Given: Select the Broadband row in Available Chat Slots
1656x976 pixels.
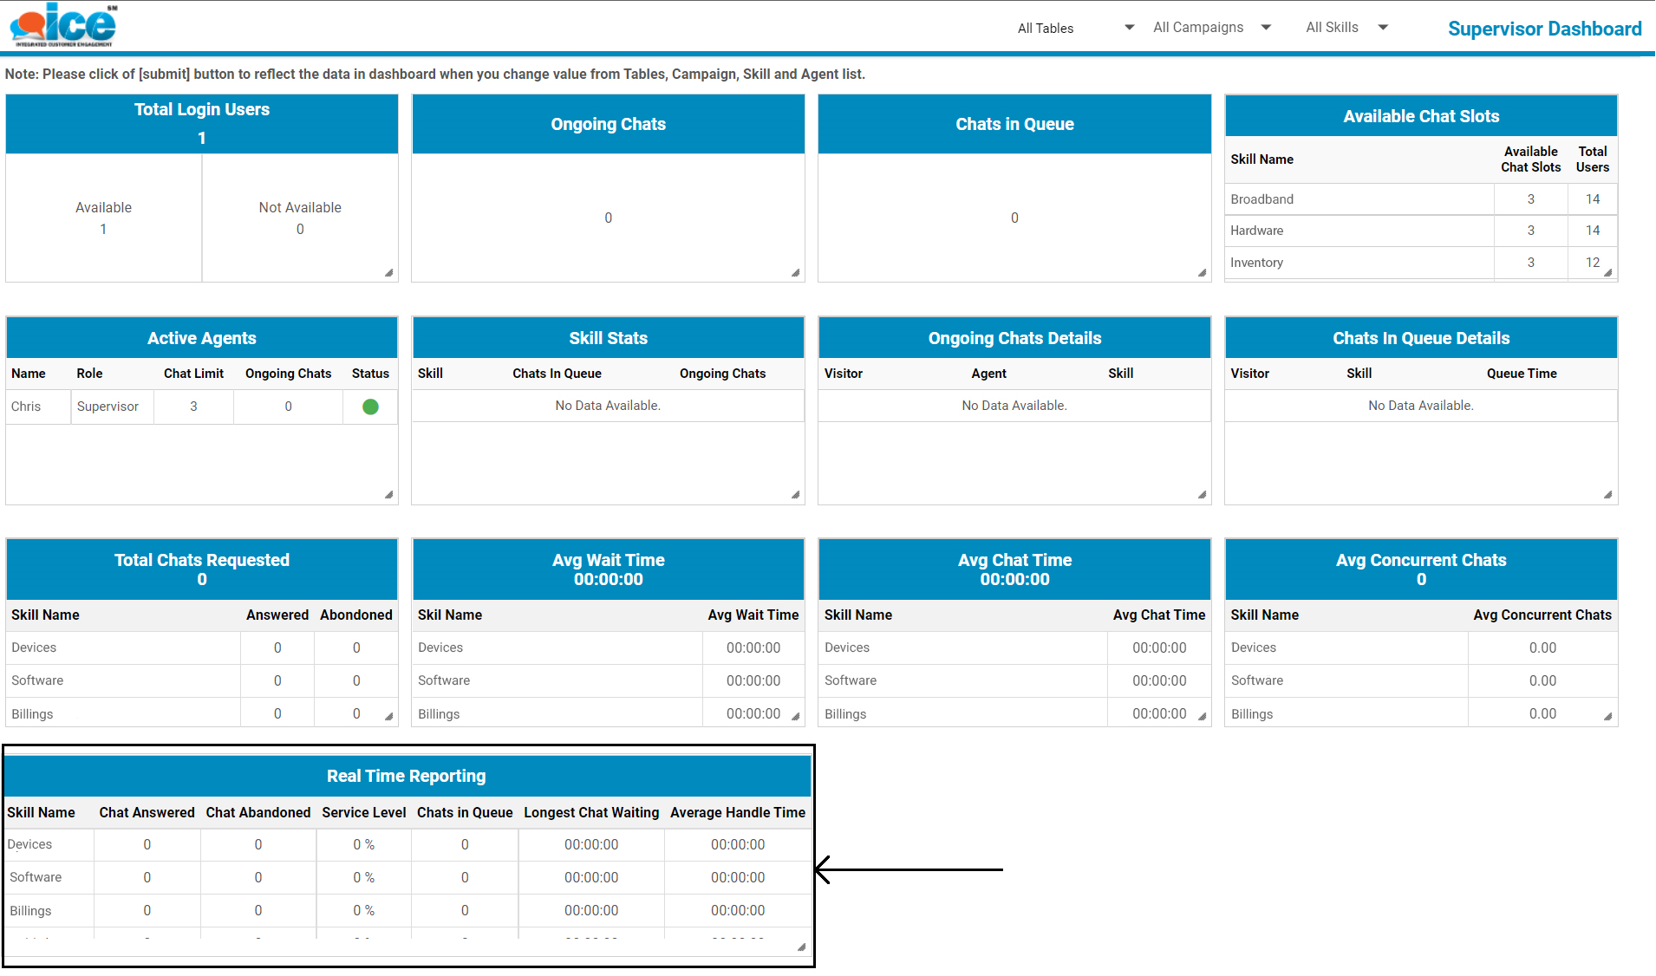Looking at the screenshot, I should (x=1262, y=199).
